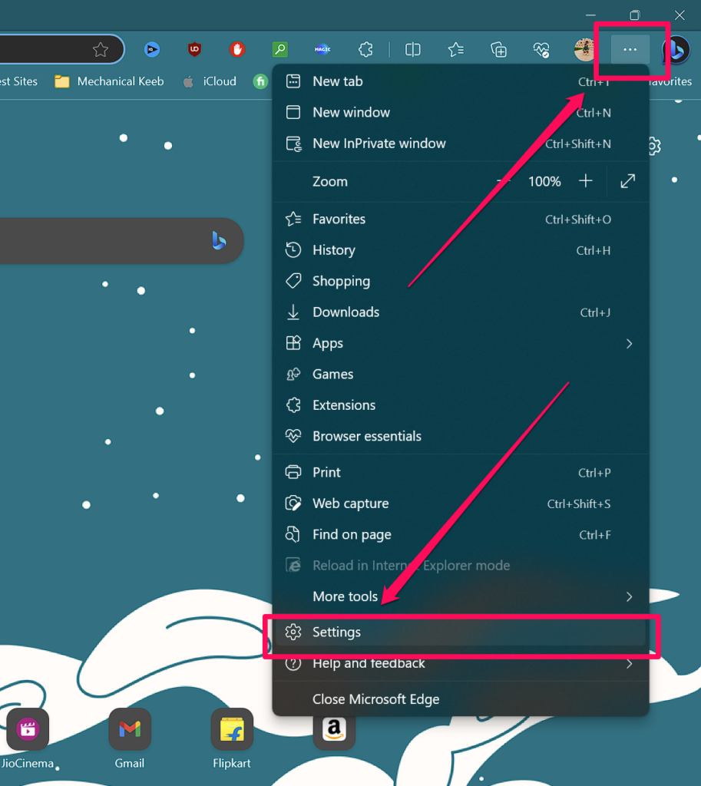The image size is (701, 786).
Task: Expand Apps submenu
Action: [x=461, y=343]
